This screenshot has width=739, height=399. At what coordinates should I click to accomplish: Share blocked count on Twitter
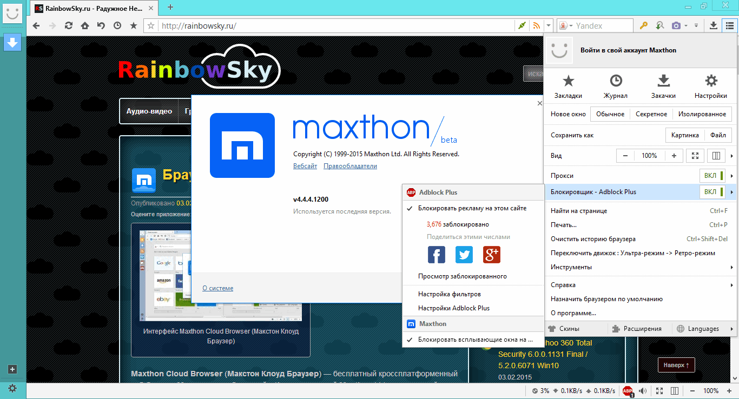[x=464, y=255]
